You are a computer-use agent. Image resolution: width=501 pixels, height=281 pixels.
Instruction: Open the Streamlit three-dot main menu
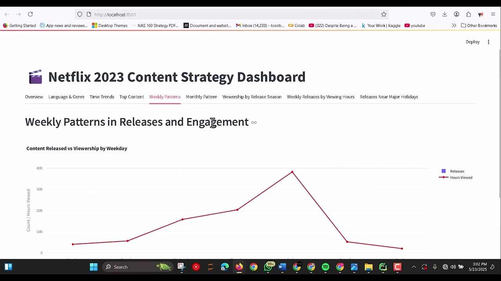(488, 42)
